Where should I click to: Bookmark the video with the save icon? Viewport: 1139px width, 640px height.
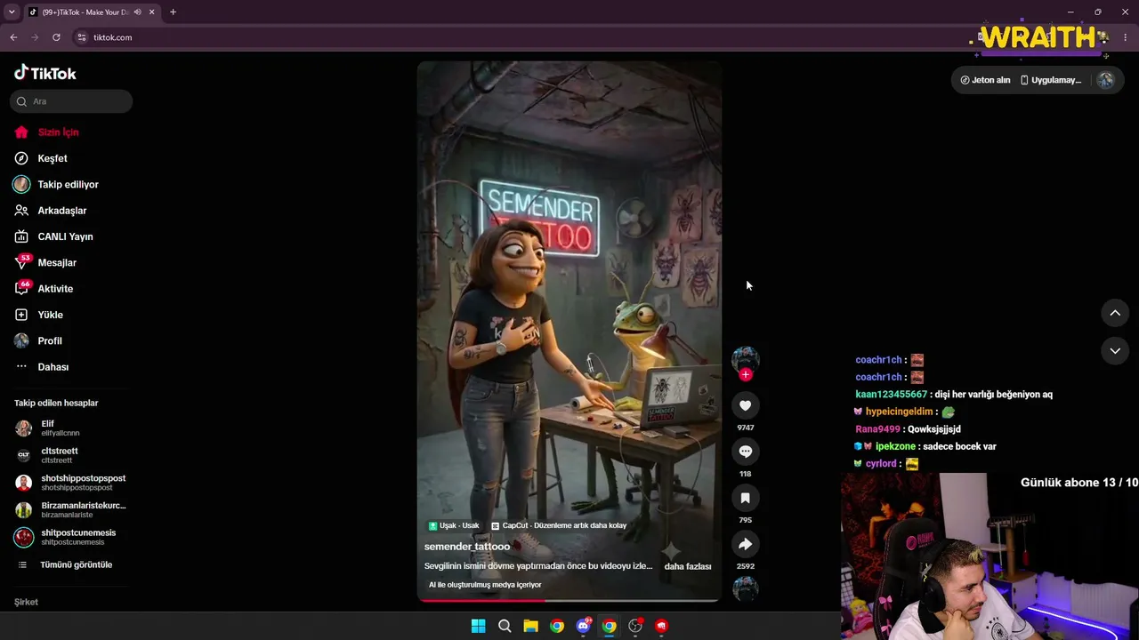pyautogui.click(x=746, y=498)
